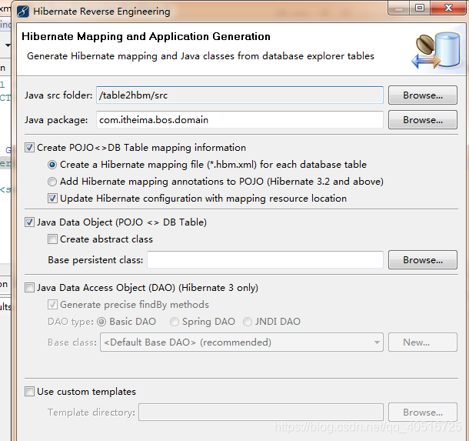Select Basic DAO radio option

pyautogui.click(x=101, y=322)
